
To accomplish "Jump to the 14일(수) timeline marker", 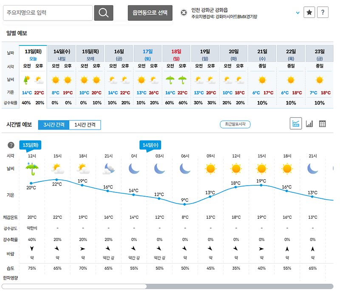I will [150, 145].
